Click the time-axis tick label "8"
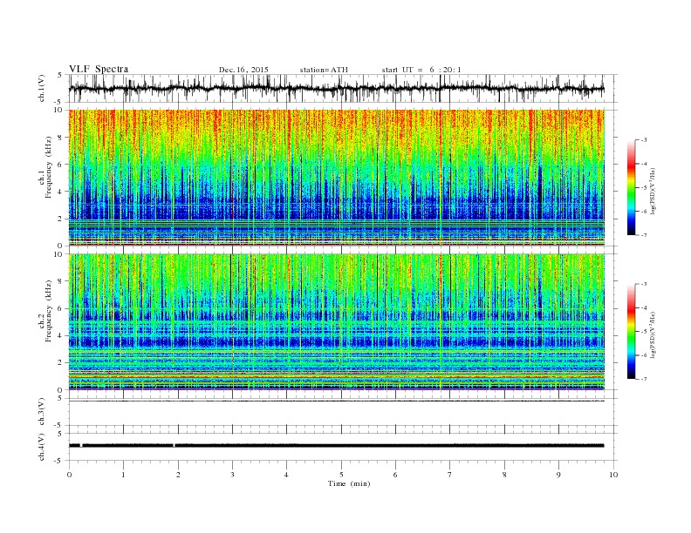 (x=504, y=475)
